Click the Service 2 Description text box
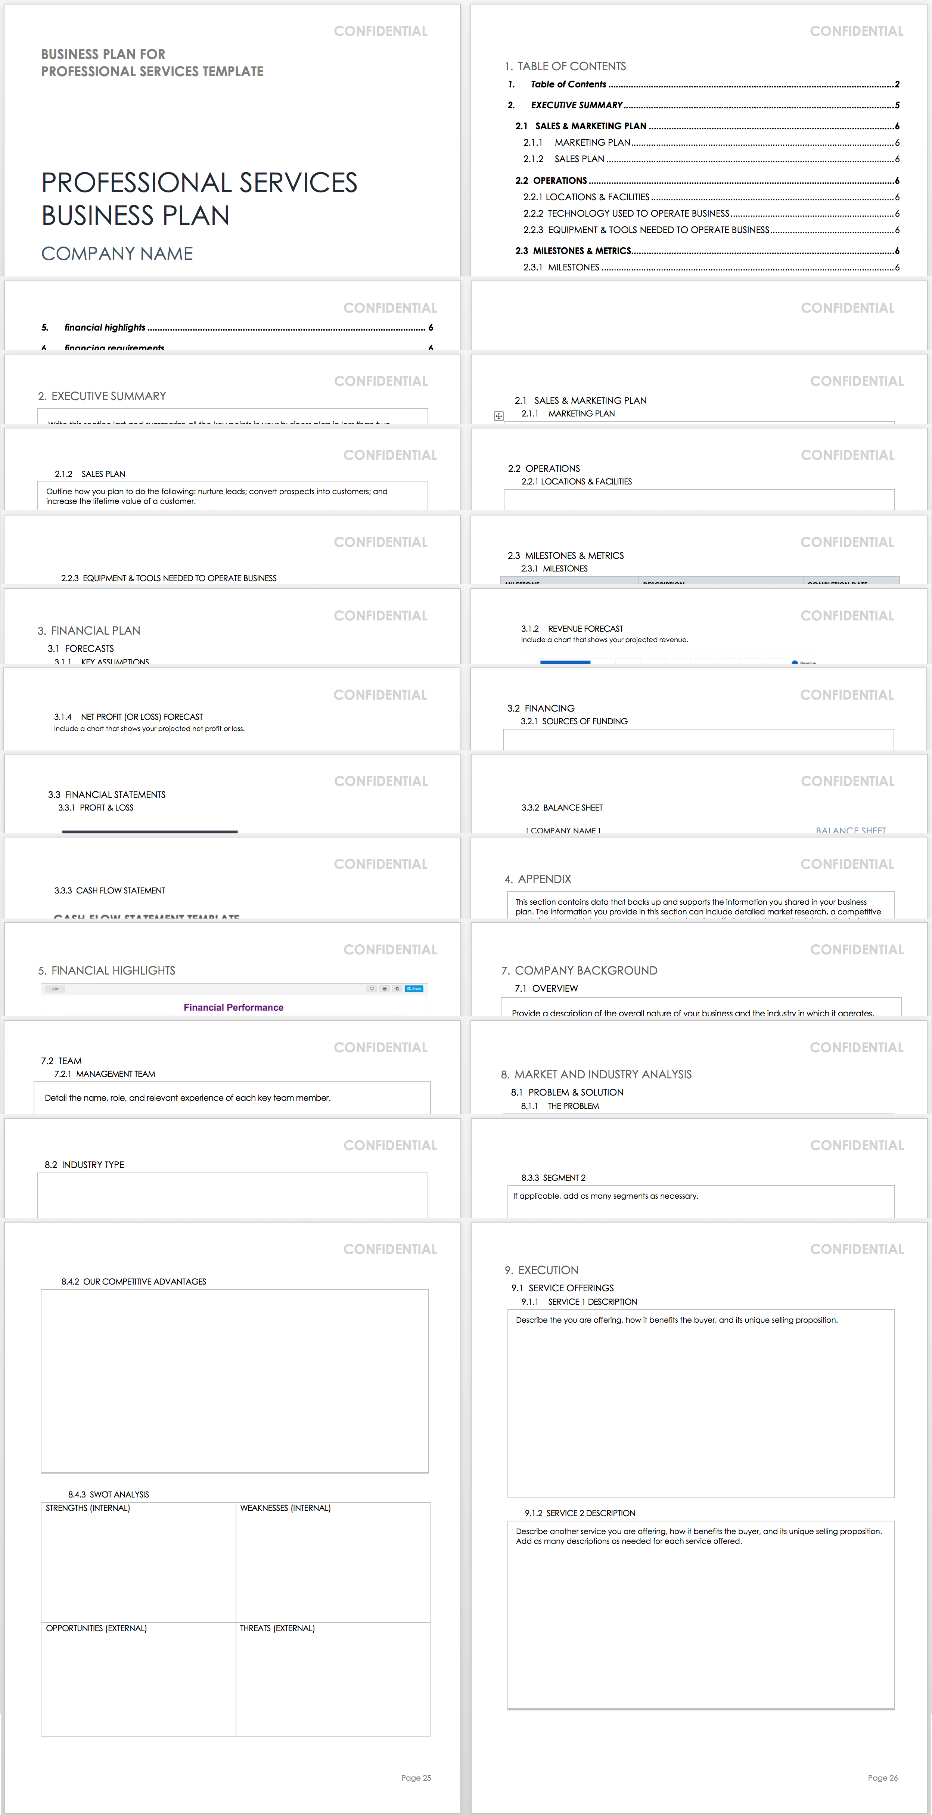 point(701,1620)
